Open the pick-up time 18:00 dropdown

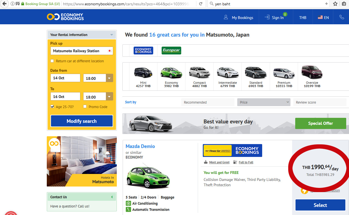click(x=110, y=78)
